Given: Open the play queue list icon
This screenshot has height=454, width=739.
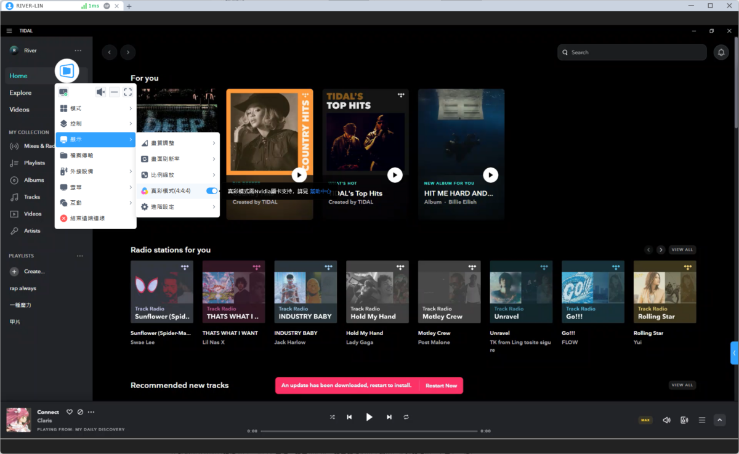Looking at the screenshot, I should tap(701, 420).
